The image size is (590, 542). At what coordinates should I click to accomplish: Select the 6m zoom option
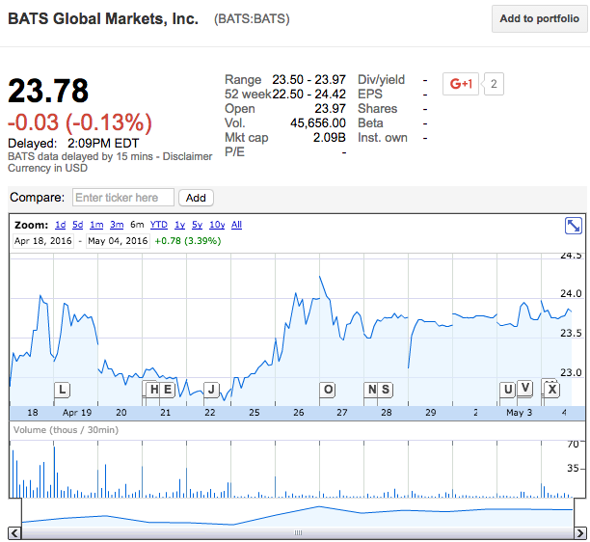[137, 225]
